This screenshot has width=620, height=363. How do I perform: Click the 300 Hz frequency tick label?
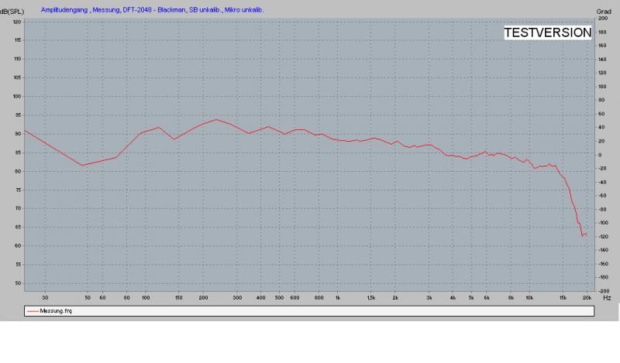237,298
